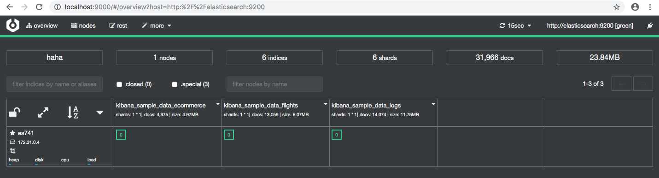Focus the filter indices by name field
The image size is (659, 178).
(x=54, y=84)
